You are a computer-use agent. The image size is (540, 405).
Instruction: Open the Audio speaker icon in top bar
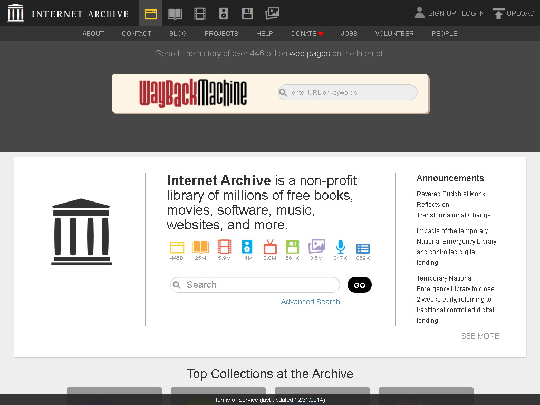(224, 14)
